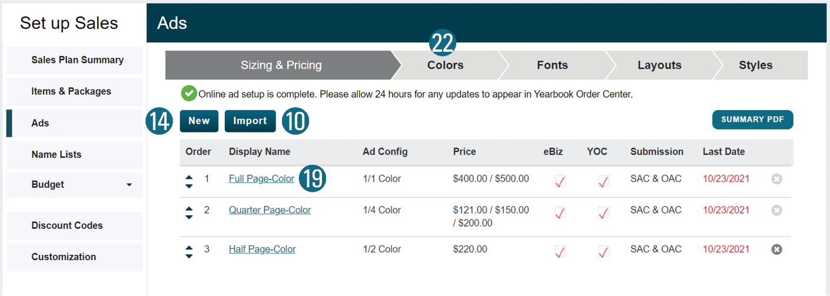Move Half Page-Color ad up in order
This screenshot has height=296, width=830.
click(x=189, y=246)
